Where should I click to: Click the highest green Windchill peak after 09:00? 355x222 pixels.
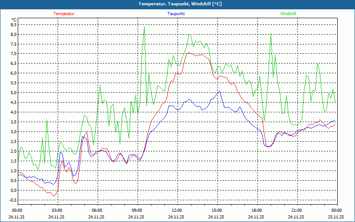coord(144,27)
